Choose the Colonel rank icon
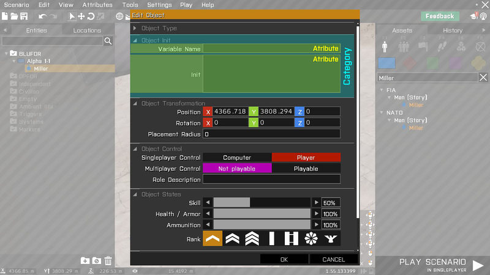This screenshot has width=490, height=275. [330, 239]
